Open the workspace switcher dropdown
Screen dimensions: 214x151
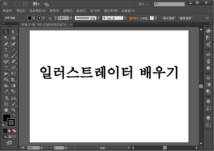point(144,4)
